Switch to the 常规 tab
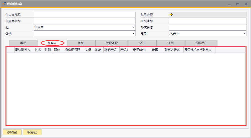 click(x=23, y=43)
